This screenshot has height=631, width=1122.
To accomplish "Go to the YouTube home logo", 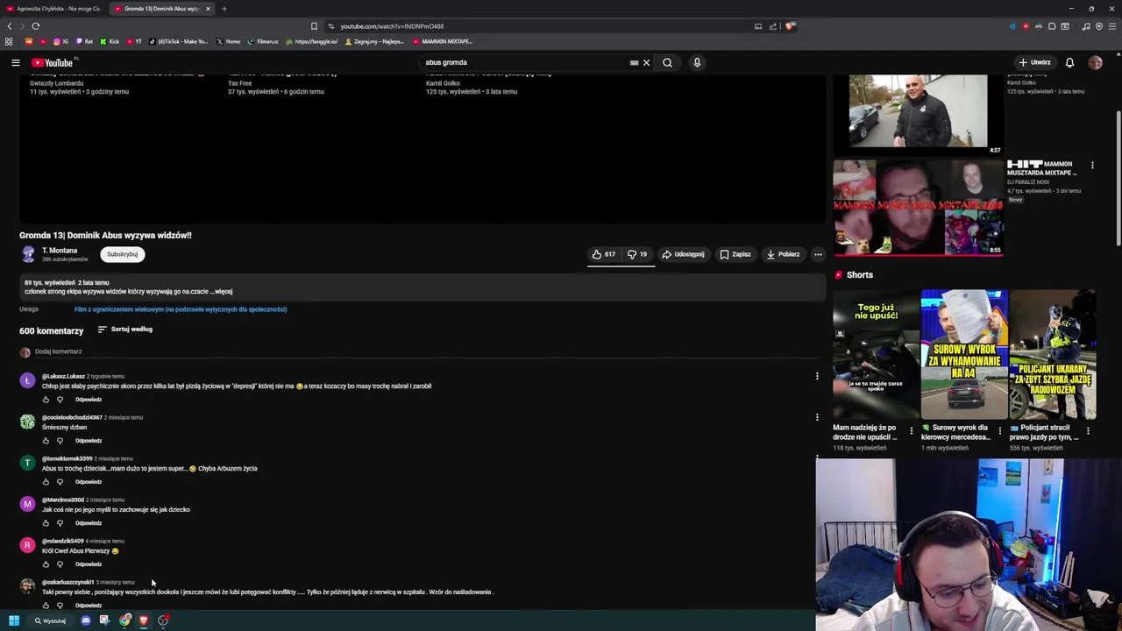I will [x=53, y=62].
